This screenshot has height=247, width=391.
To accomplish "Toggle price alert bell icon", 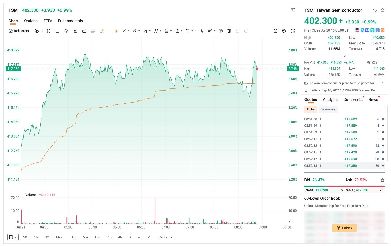I will (382, 10).
